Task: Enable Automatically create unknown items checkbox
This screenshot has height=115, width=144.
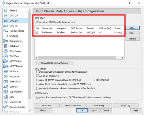Action: click(x=37, y=88)
